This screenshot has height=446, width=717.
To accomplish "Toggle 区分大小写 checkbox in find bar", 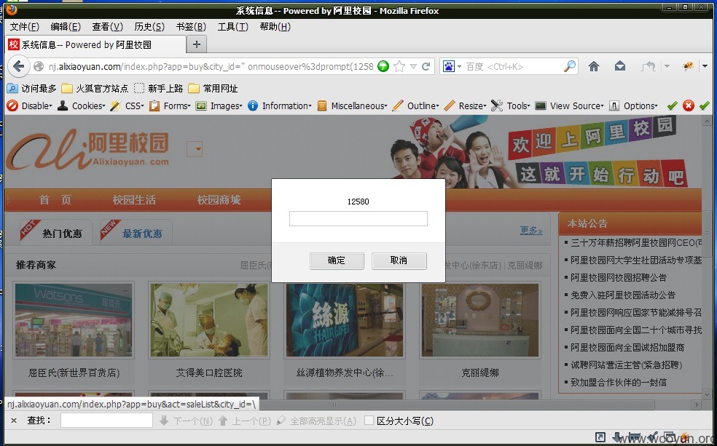I will [x=369, y=421].
